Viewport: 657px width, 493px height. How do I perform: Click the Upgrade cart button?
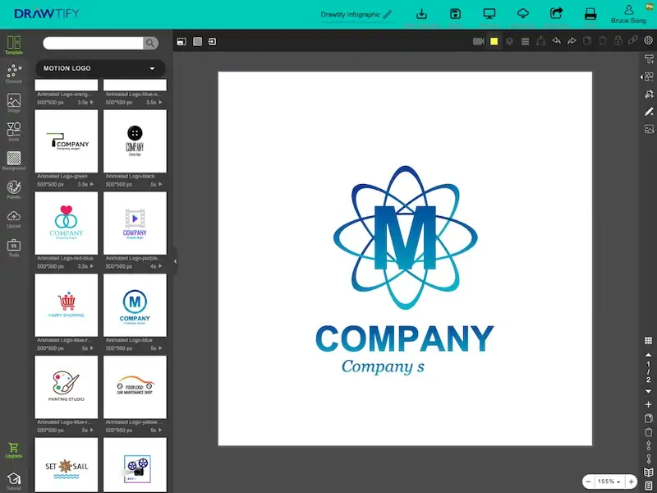[x=14, y=450]
